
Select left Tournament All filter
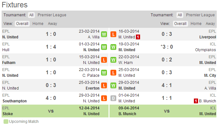click(31, 15)
